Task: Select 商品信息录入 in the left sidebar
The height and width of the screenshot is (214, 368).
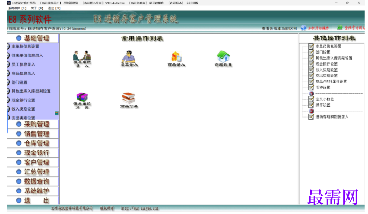Action: 23,73
